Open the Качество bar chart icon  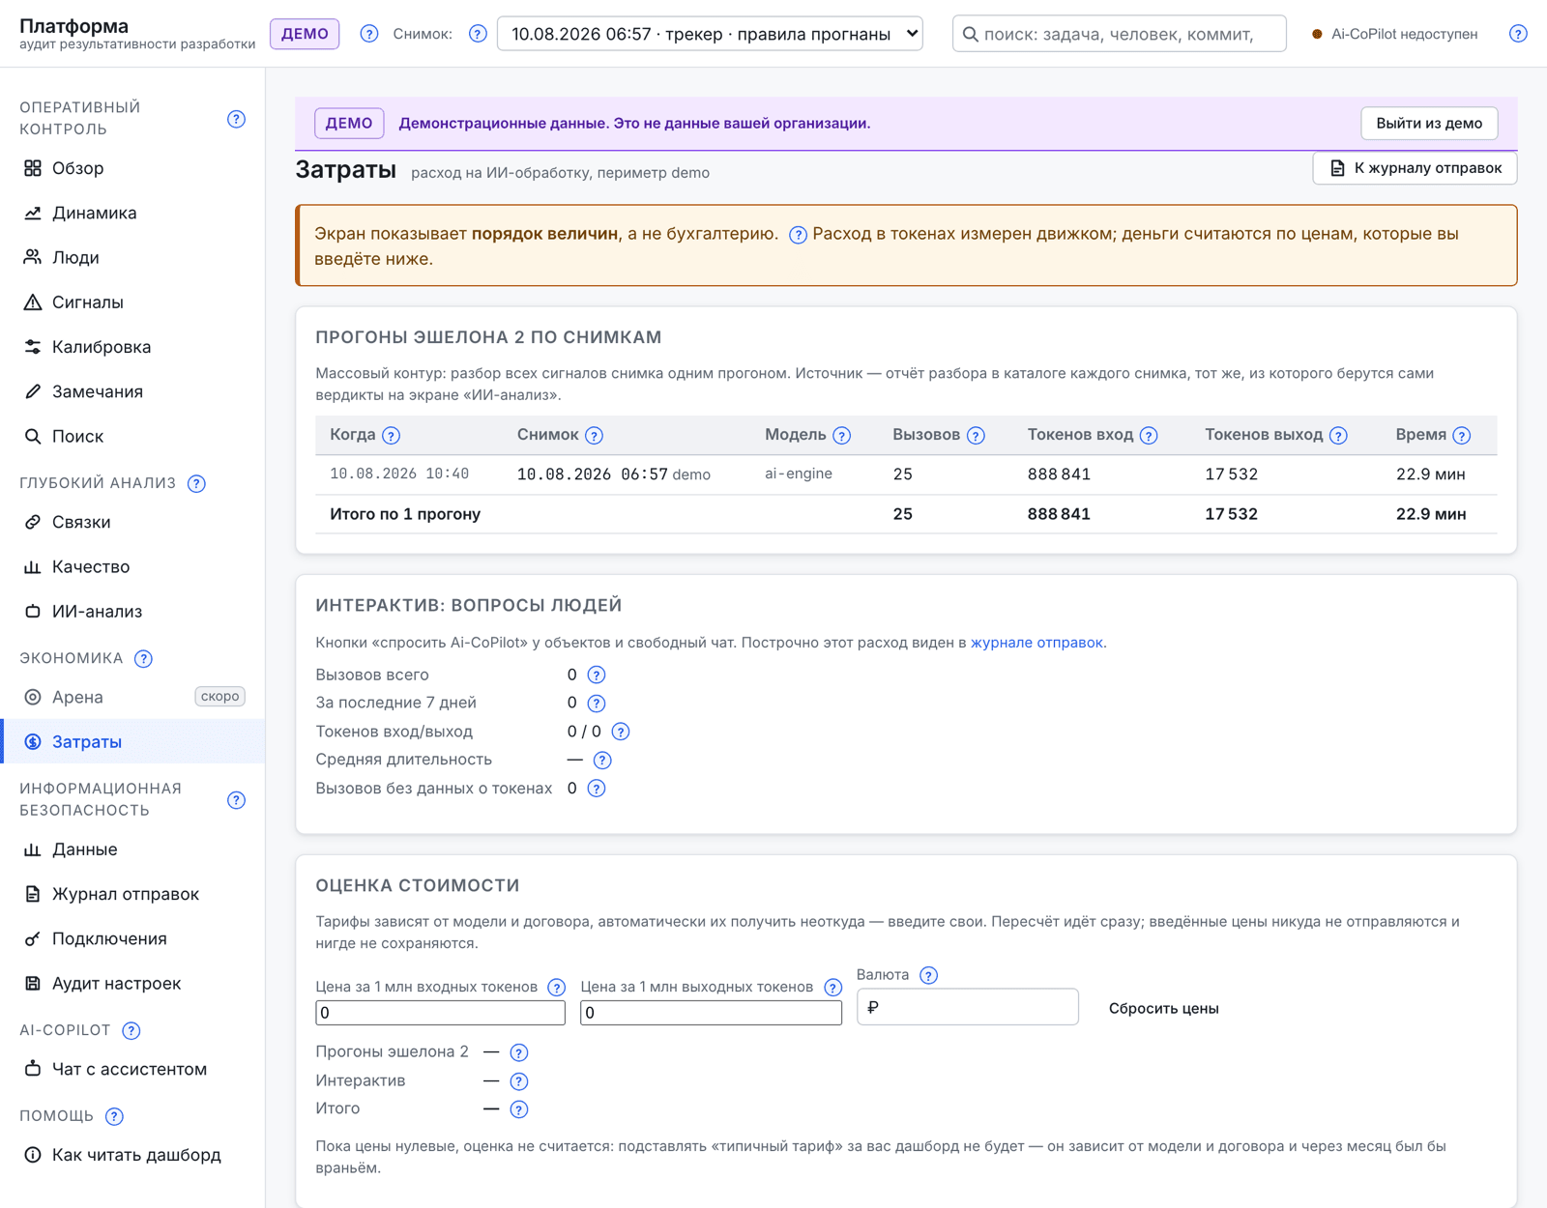pos(33,566)
